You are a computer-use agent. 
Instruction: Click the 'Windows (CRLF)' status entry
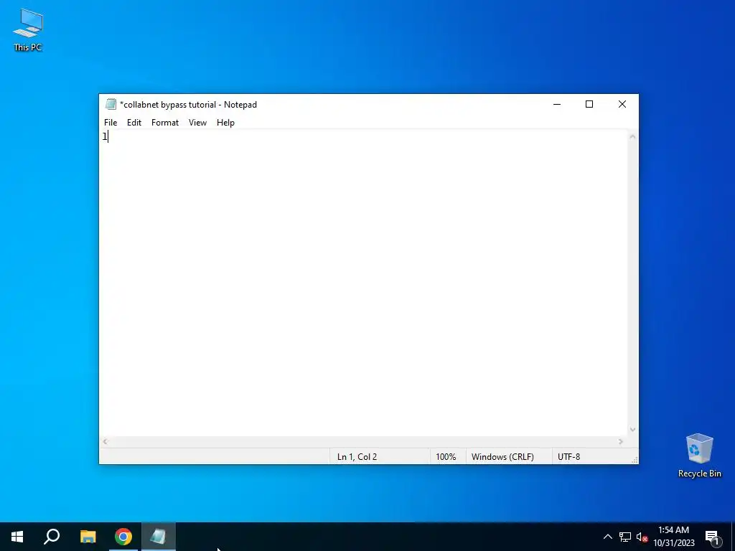[x=502, y=457]
